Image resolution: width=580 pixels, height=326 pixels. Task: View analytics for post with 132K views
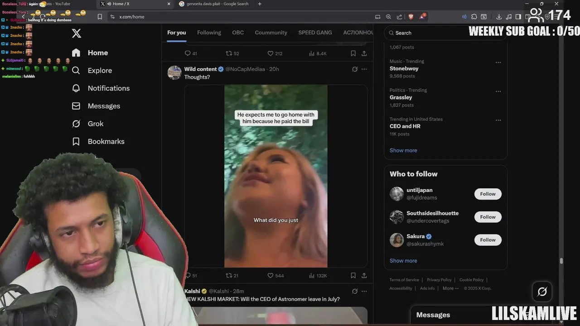tap(318, 275)
